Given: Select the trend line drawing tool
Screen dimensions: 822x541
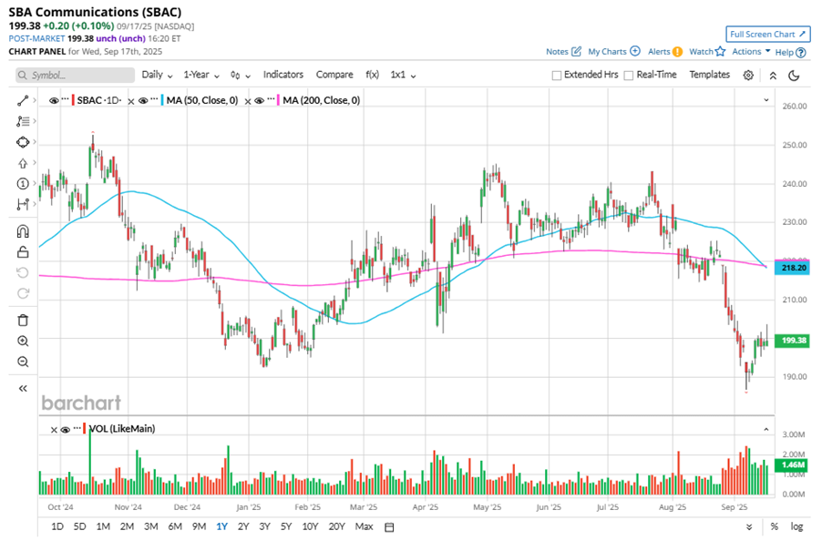Looking at the screenshot, I should [x=23, y=100].
